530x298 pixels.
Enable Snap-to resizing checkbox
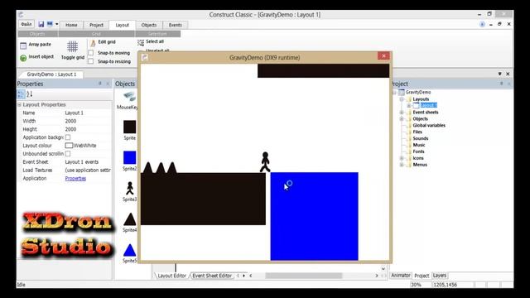point(90,61)
